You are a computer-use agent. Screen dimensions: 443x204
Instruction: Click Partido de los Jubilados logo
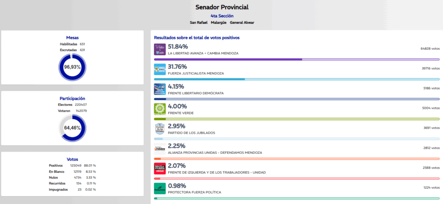(160, 129)
